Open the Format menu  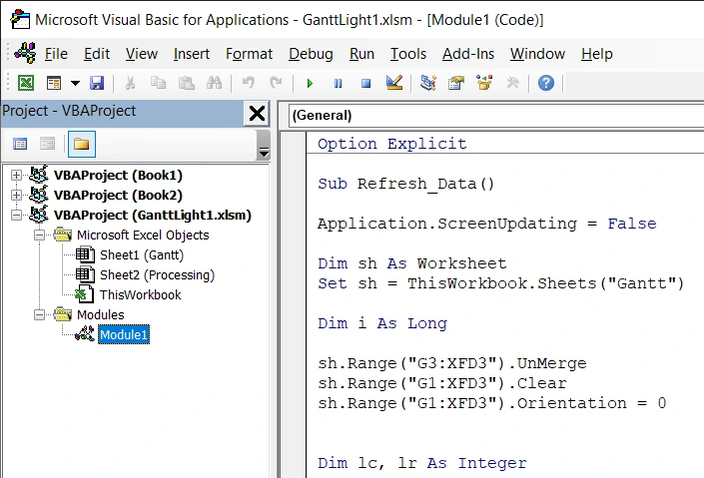coord(249,54)
